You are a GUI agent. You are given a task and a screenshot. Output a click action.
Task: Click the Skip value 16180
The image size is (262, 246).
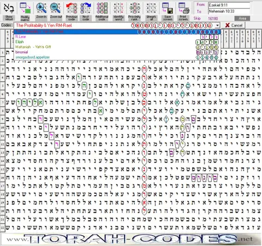(213, 19)
